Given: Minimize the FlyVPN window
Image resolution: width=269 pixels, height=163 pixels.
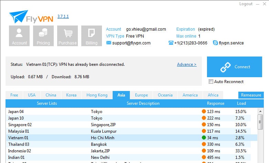Looking at the screenshot, I should click(258, 4).
